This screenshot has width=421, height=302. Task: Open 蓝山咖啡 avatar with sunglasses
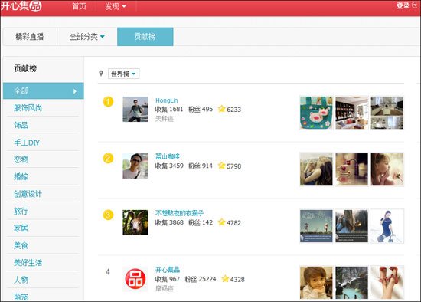[x=135, y=166]
